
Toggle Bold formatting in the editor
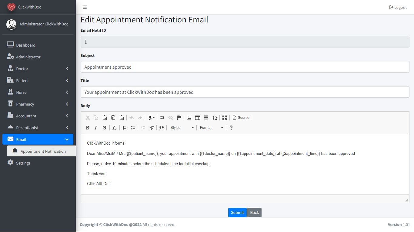pos(88,128)
